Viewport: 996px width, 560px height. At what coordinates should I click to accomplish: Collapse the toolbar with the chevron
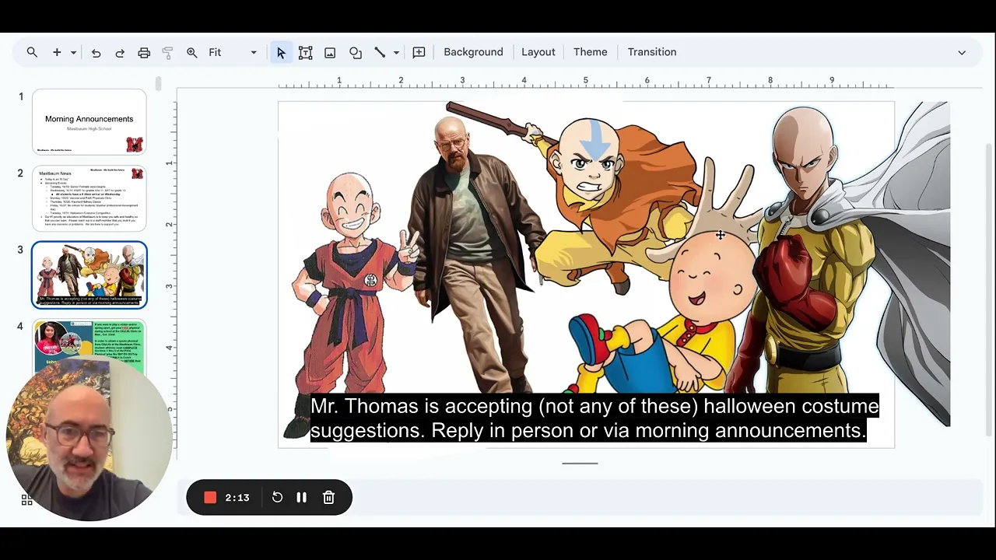(962, 52)
